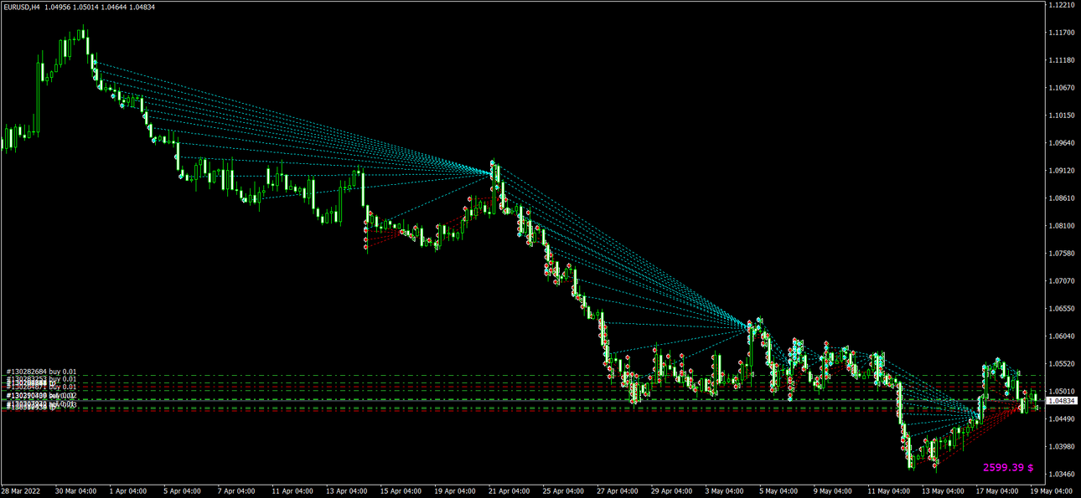Click the 5 Apr 04:00 time label

coord(182,491)
